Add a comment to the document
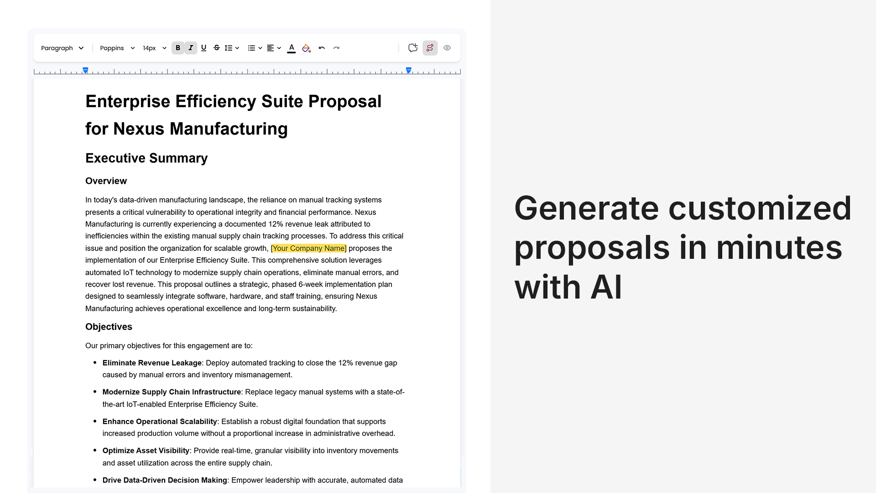 [412, 48]
